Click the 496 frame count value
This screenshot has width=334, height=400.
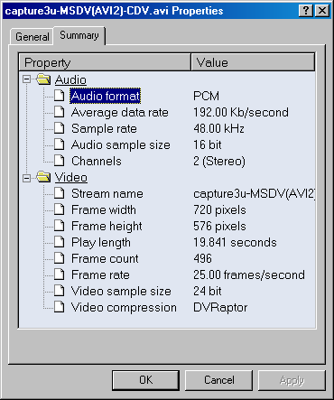202,258
